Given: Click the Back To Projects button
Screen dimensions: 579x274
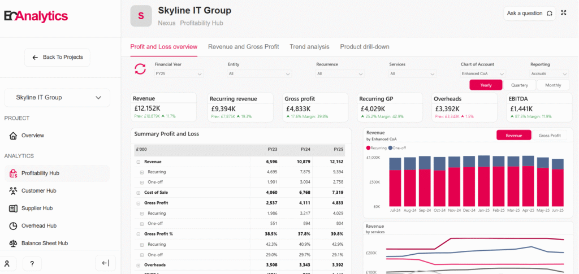Looking at the screenshot, I should 57,57.
